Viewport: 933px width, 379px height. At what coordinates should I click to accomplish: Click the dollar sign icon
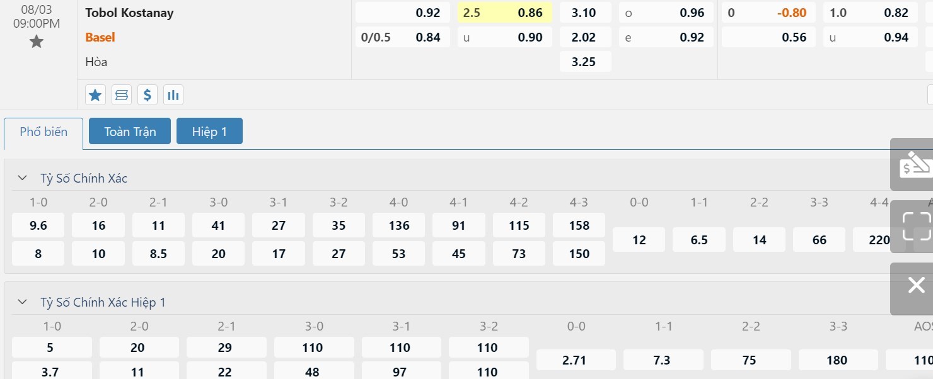point(147,95)
